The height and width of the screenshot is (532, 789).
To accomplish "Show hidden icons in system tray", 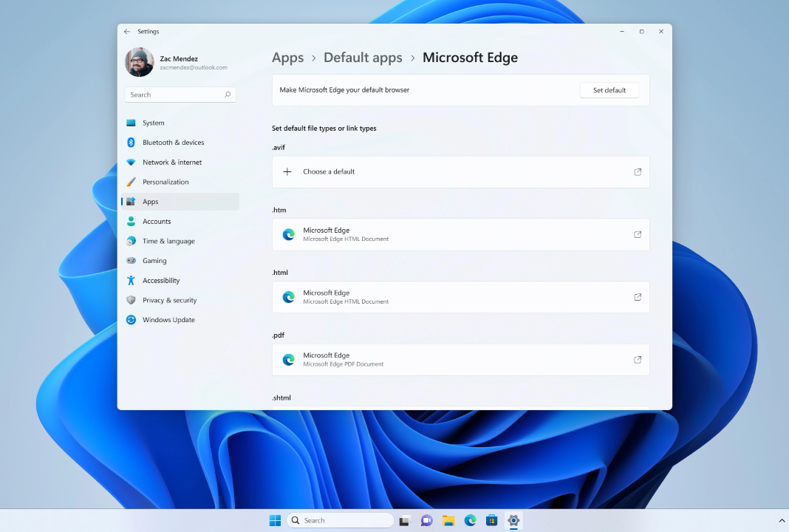I will 782,521.
